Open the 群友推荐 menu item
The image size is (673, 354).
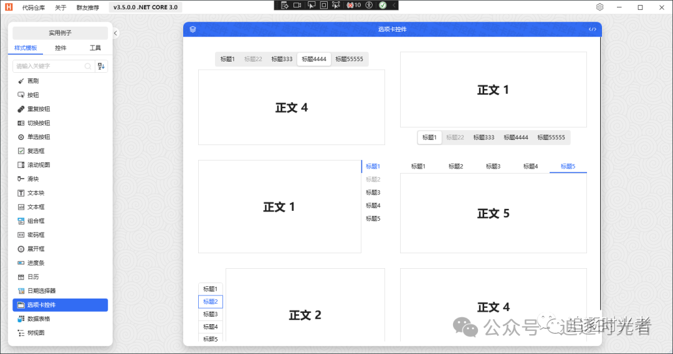(88, 7)
